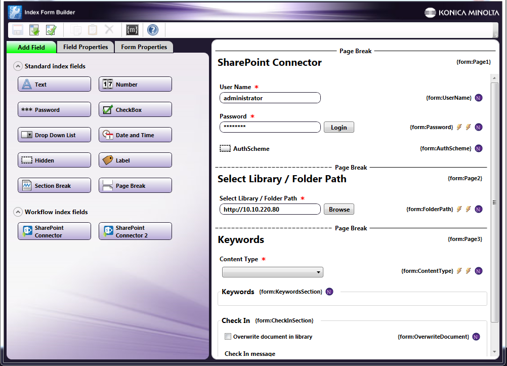Viewport: 507px width, 366px height.
Task: Add a Drop Down List field
Action: tap(54, 135)
